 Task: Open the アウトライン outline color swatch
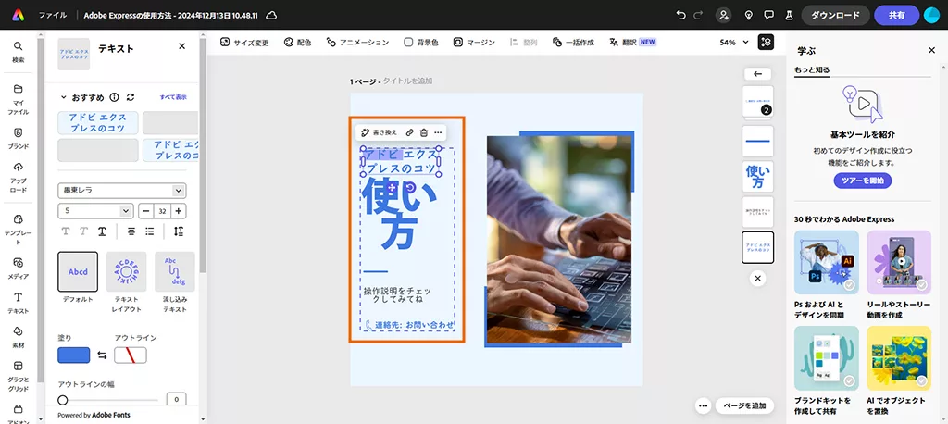point(131,355)
